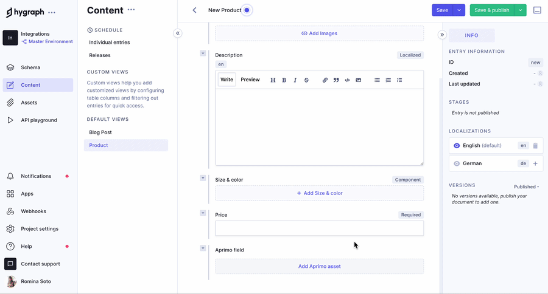Click the italic formatting icon
This screenshot has width=548, height=294.
[295, 80]
